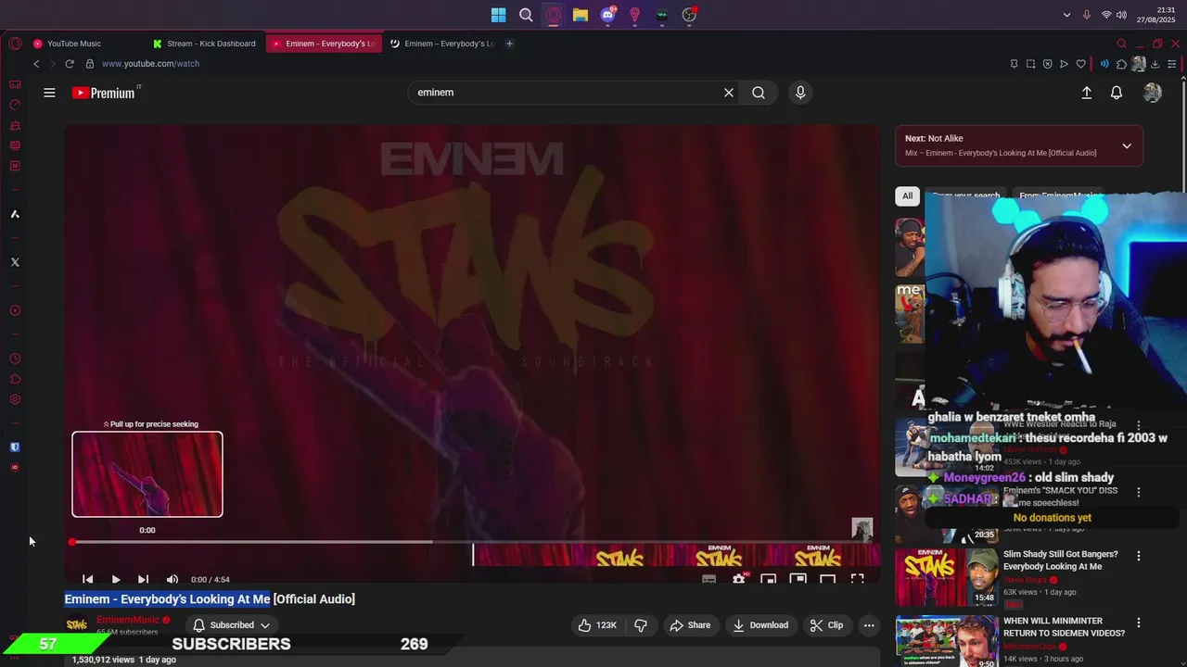Screen dimensions: 1187x667
Task: Click the seek preview thumbnail at 0:00
Action: (x=147, y=474)
